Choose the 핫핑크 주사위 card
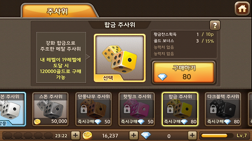The width and height of the screenshot is (252, 141). 137,109
